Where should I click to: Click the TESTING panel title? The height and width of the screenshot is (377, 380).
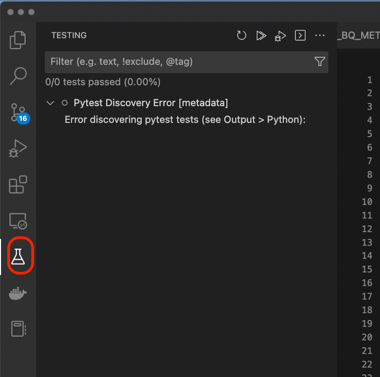pyautogui.click(x=69, y=36)
